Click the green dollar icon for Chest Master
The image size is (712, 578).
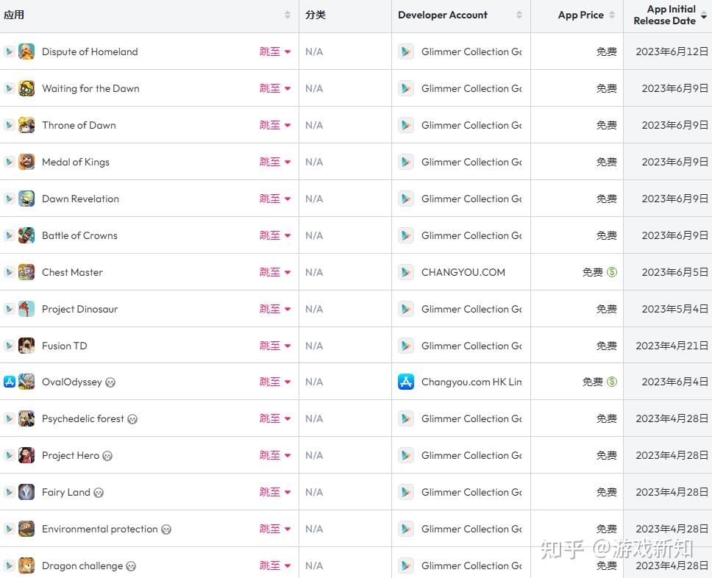[x=612, y=272]
